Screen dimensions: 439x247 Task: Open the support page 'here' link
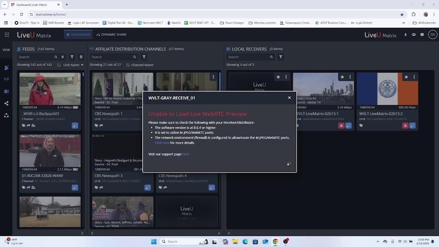[x=186, y=154]
